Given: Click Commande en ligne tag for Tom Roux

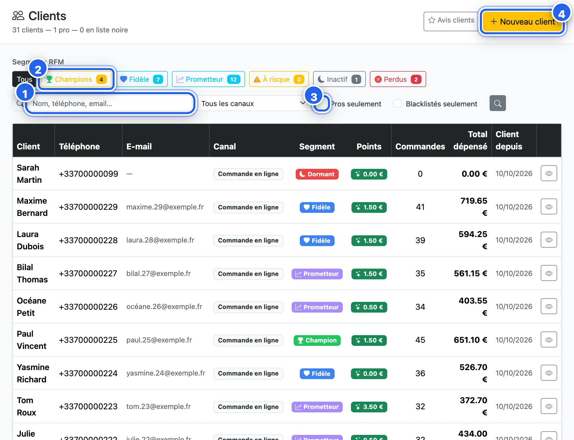Looking at the screenshot, I should (x=248, y=407).
